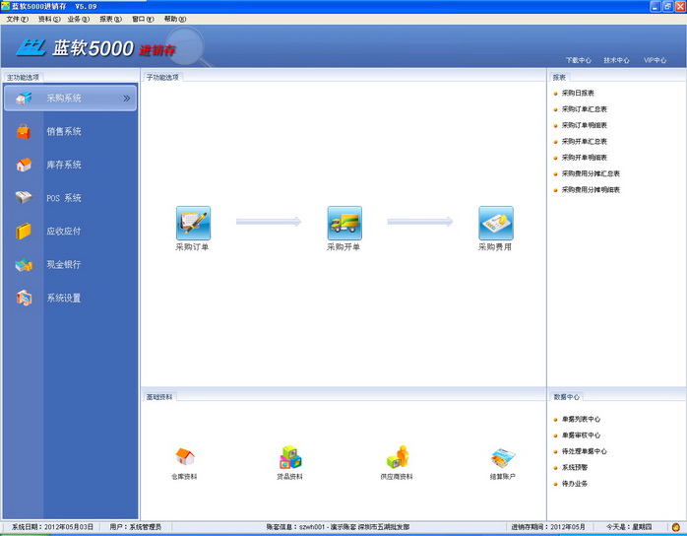Viewport: 687px width, 536px height.
Task: Open the 采购开单 truck icon
Action: (x=344, y=224)
